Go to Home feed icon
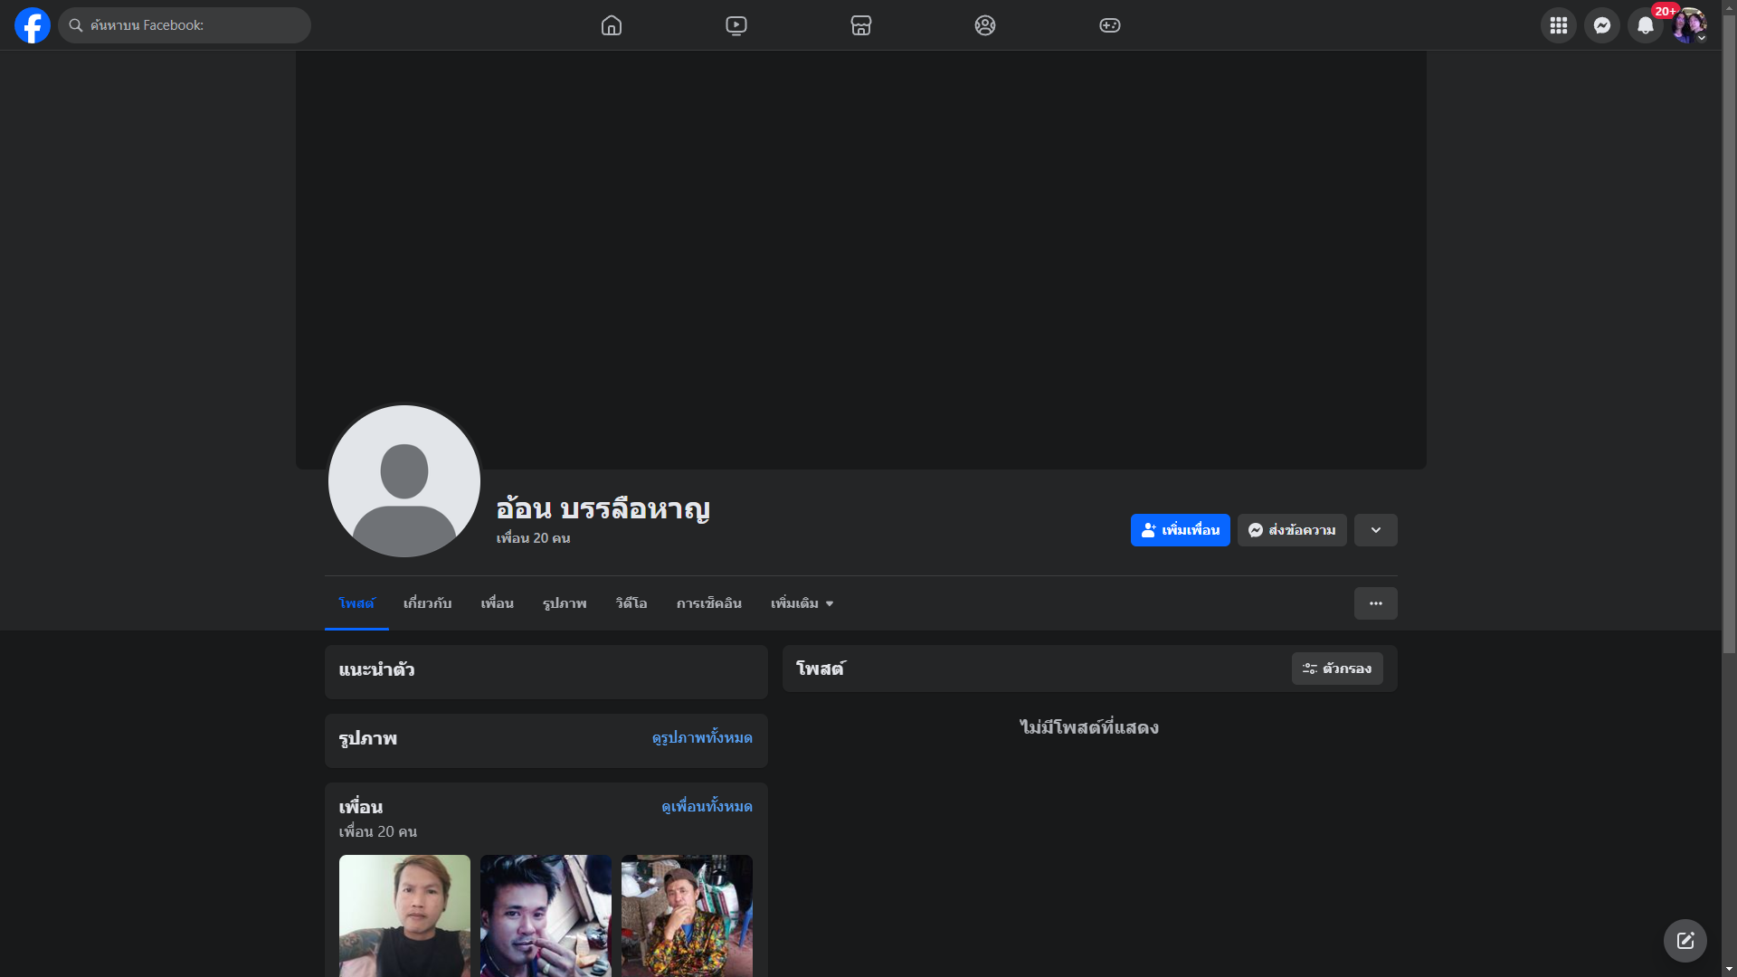Viewport: 1737px width, 977px height. tap(612, 25)
